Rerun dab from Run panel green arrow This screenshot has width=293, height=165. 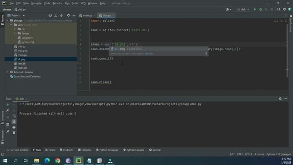8,105
